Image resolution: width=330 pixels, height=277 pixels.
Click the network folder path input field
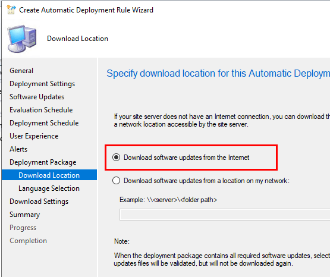tap(225, 215)
